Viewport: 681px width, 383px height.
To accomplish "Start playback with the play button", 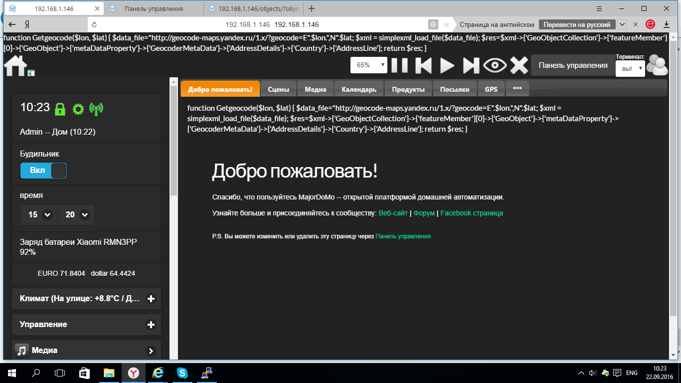I will [447, 65].
